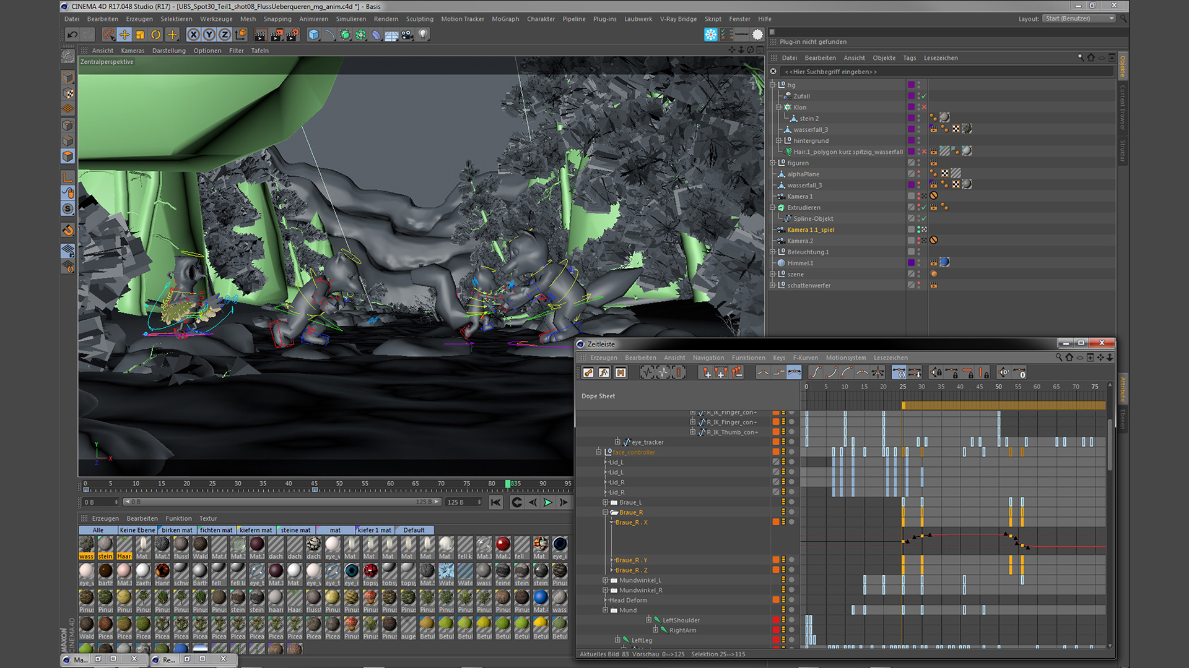Image resolution: width=1189 pixels, height=668 pixels.
Task: Click the Camera object icon in the toolbar
Action: coord(407,35)
